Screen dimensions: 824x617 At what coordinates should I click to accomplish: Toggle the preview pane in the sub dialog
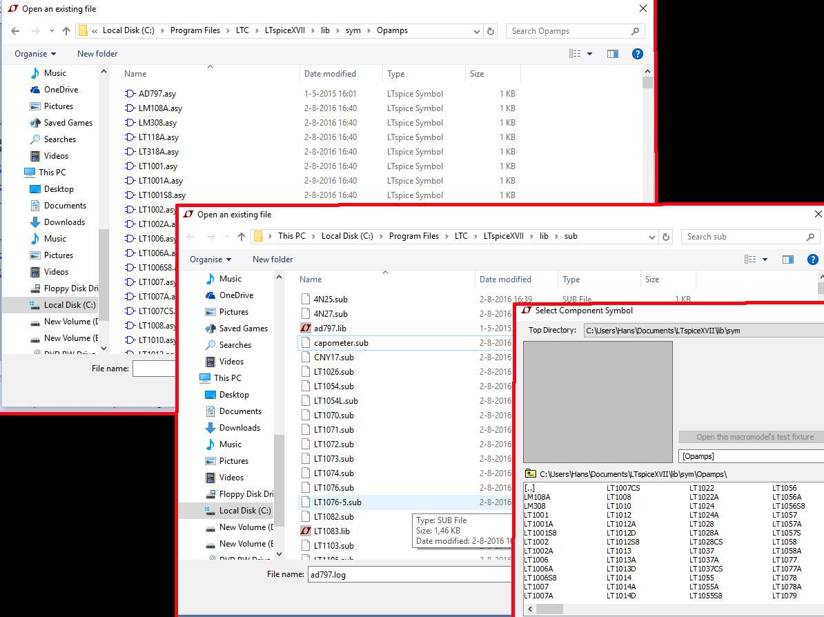click(x=787, y=259)
